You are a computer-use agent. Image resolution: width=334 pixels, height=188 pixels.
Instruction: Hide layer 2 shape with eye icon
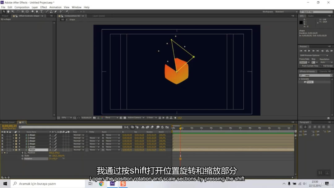pos(2,138)
